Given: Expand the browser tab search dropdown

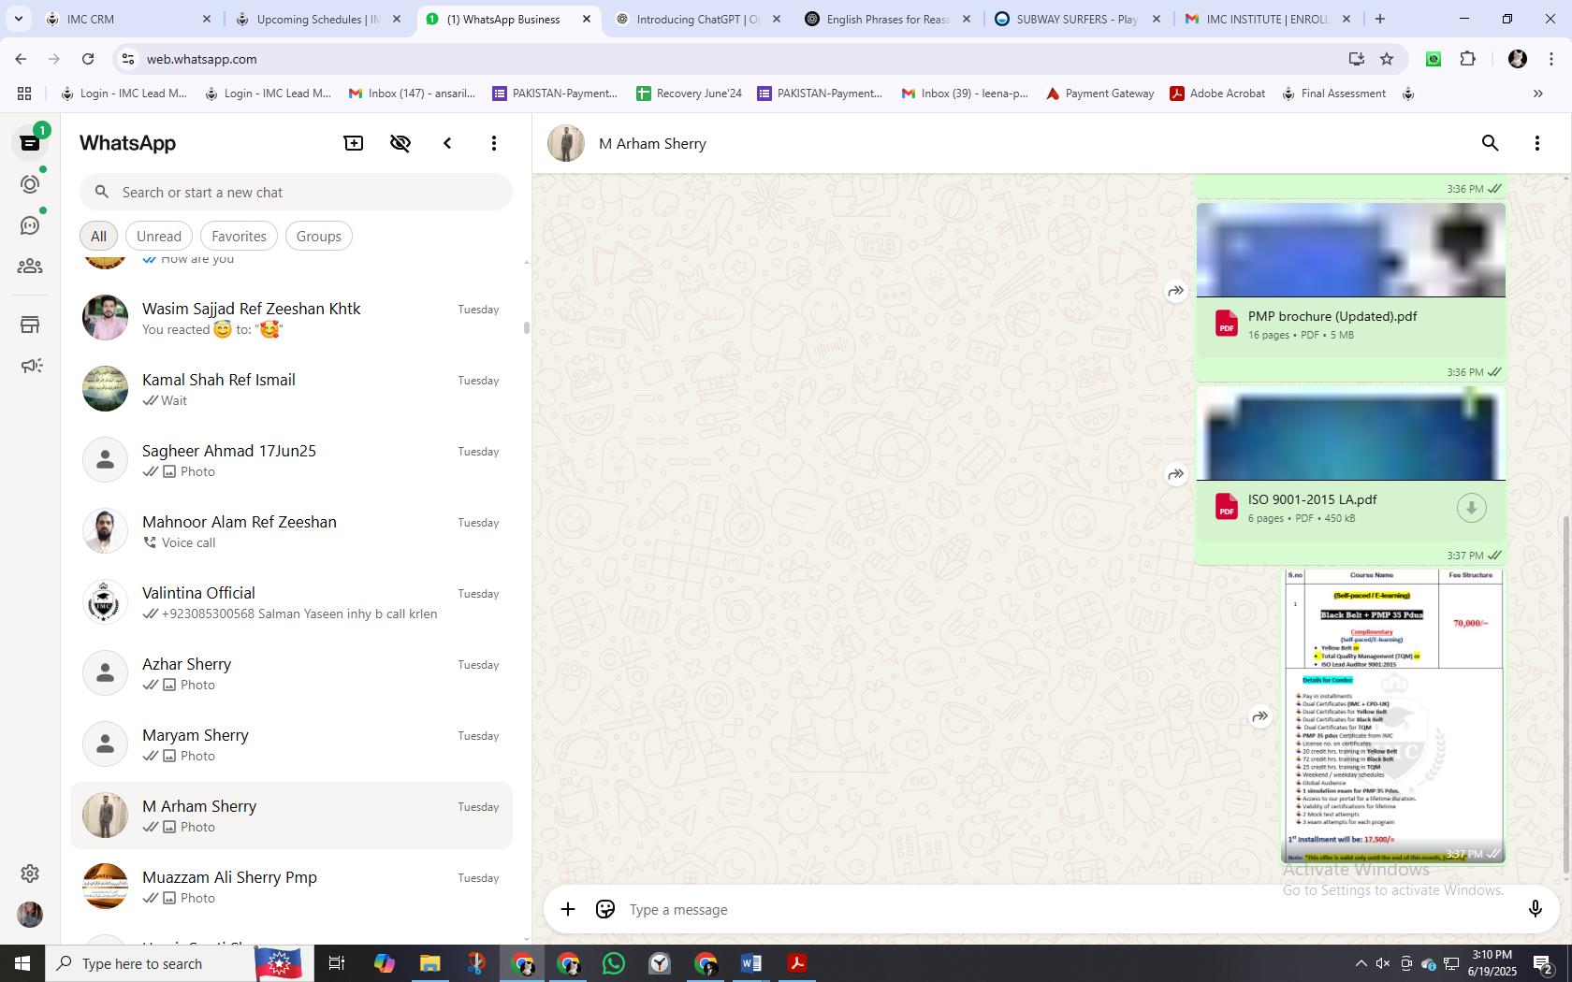Looking at the screenshot, I should click(x=18, y=19).
